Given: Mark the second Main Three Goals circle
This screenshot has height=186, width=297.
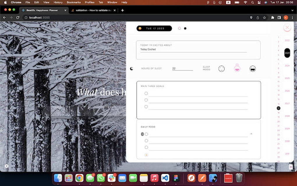Looking at the screenshot, I should pyautogui.click(x=146, y=100).
